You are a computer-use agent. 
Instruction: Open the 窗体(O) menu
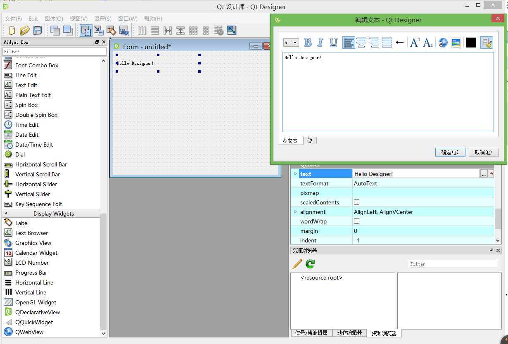(x=54, y=19)
